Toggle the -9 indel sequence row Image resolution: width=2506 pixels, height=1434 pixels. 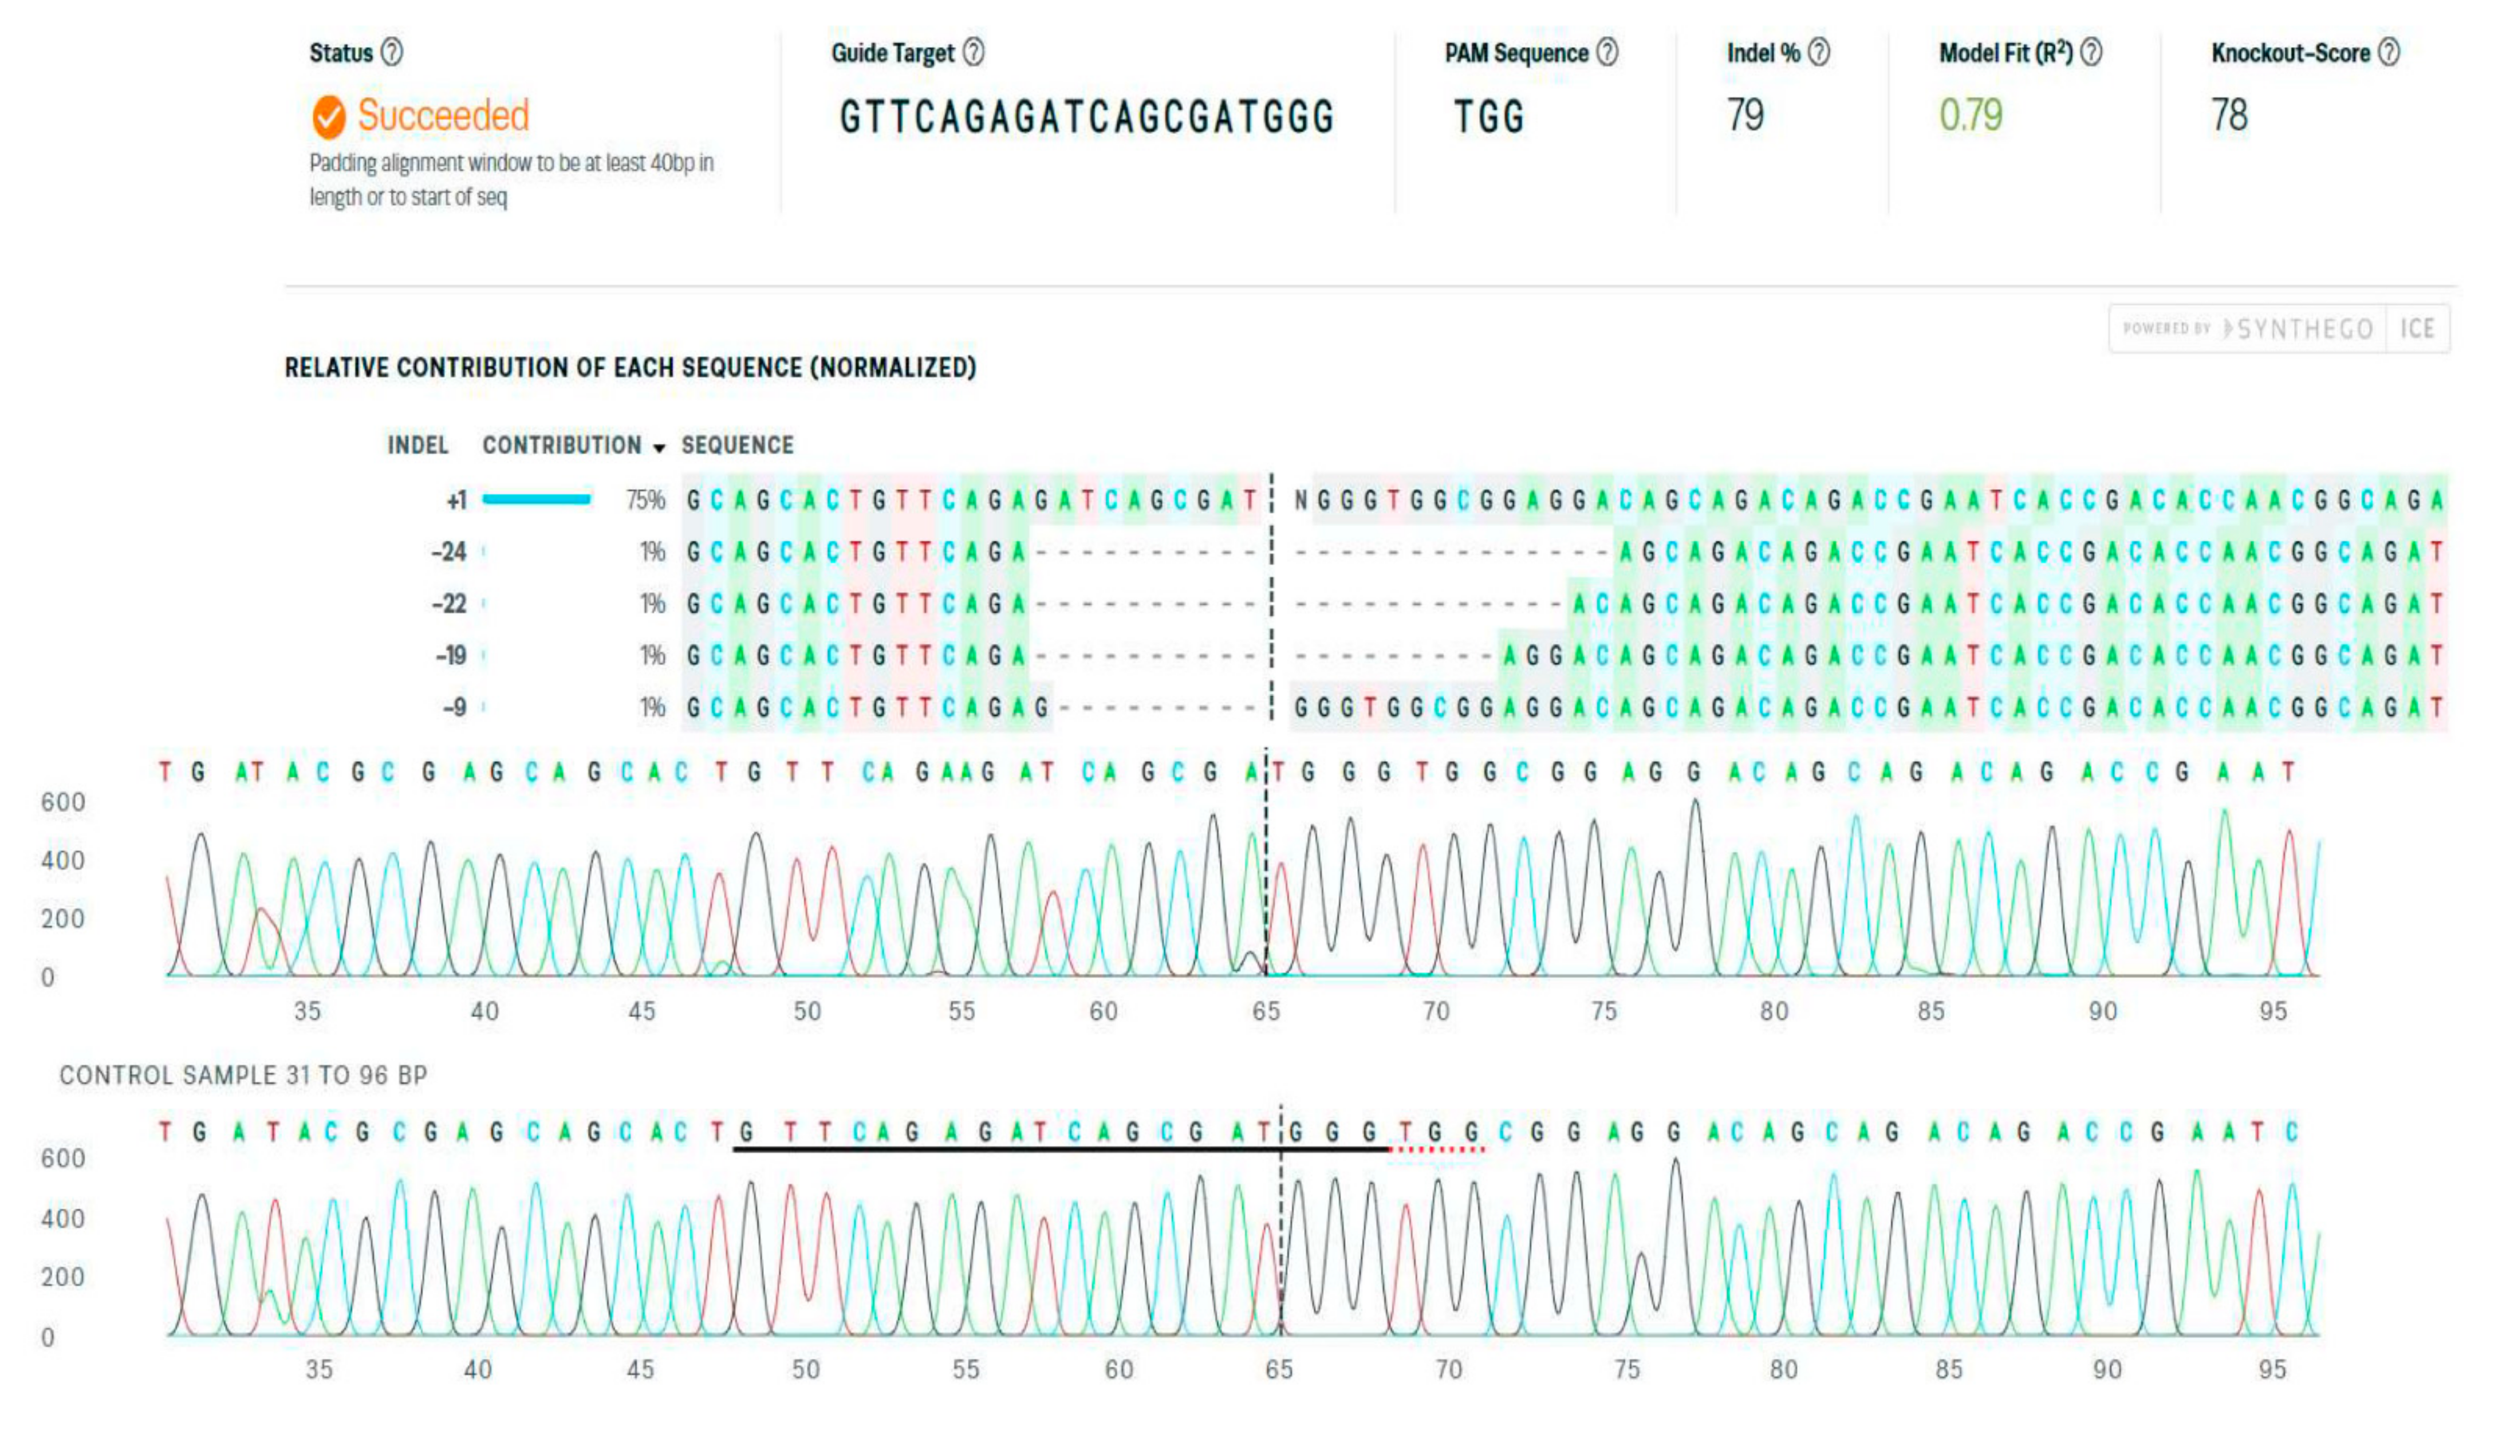coord(454,706)
